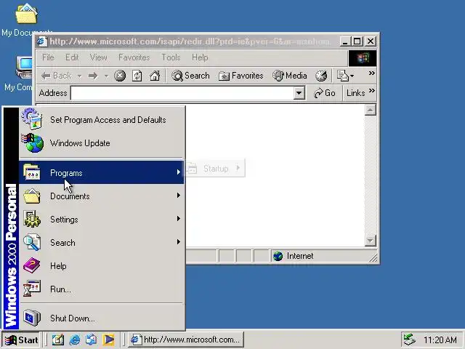Open the Forward history dropdown arrow
The image size is (465, 349).
click(106, 76)
